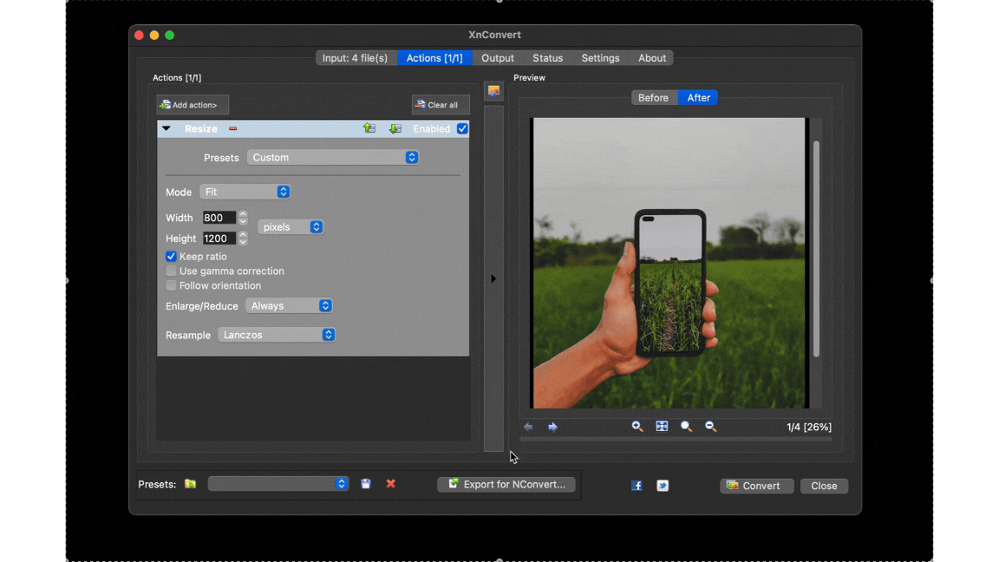Switch to the Output tab
Image resolution: width=999 pixels, height=562 pixels.
[498, 58]
